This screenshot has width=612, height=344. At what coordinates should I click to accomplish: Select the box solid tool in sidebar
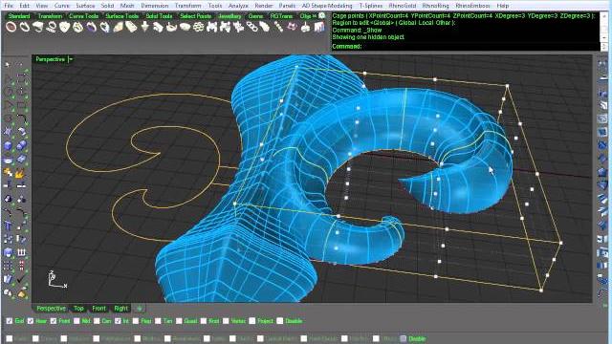click(x=8, y=145)
